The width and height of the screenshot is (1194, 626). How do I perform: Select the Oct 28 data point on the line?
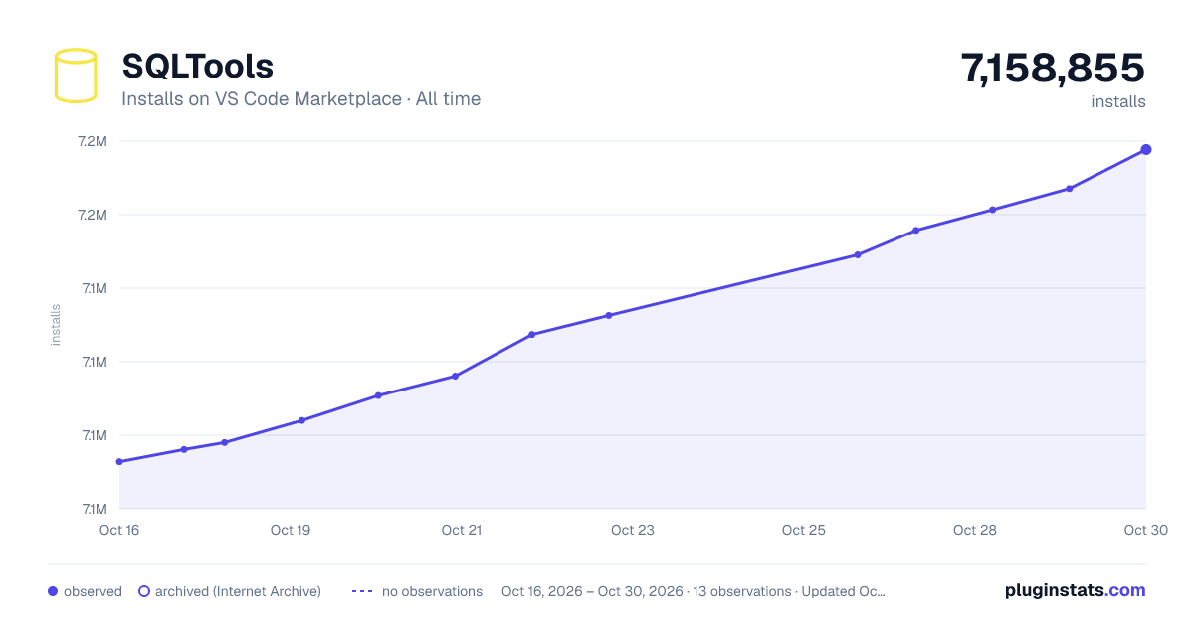point(992,210)
